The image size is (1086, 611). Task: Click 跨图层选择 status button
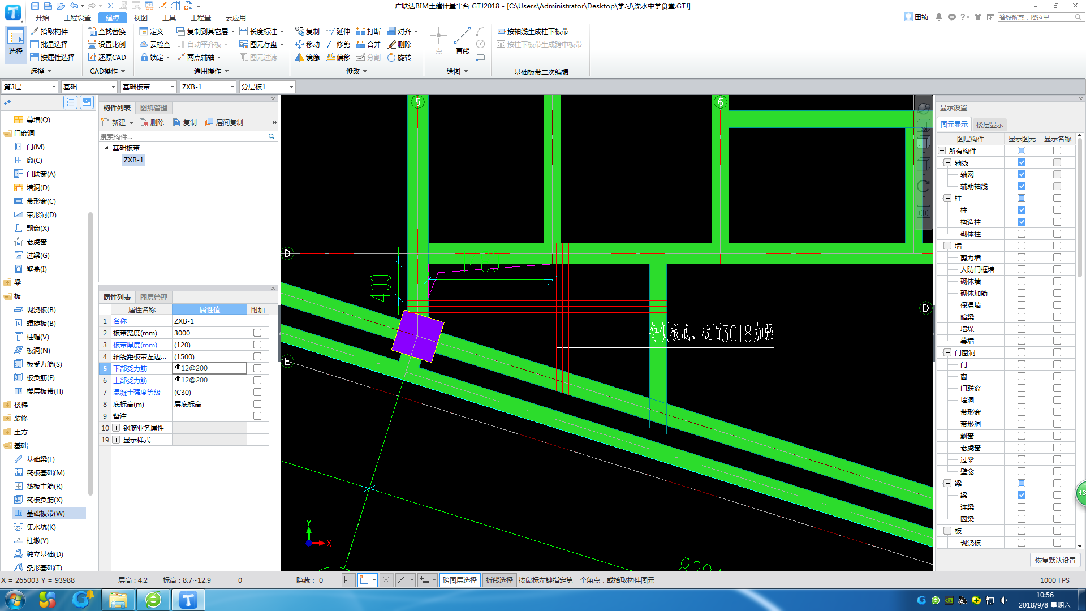[459, 580]
